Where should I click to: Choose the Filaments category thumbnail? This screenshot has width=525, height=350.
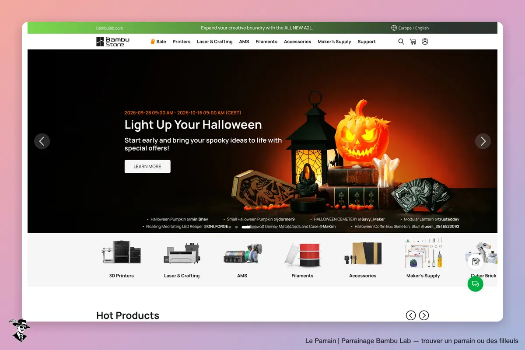click(x=302, y=258)
